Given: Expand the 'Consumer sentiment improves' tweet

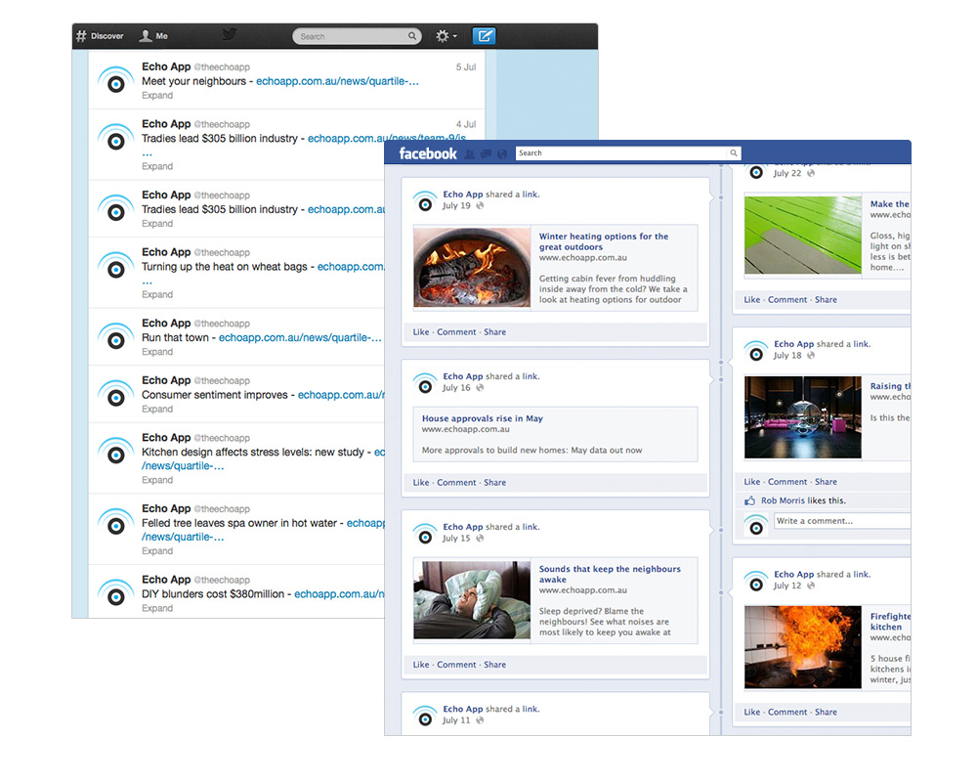Looking at the screenshot, I should pyautogui.click(x=157, y=410).
